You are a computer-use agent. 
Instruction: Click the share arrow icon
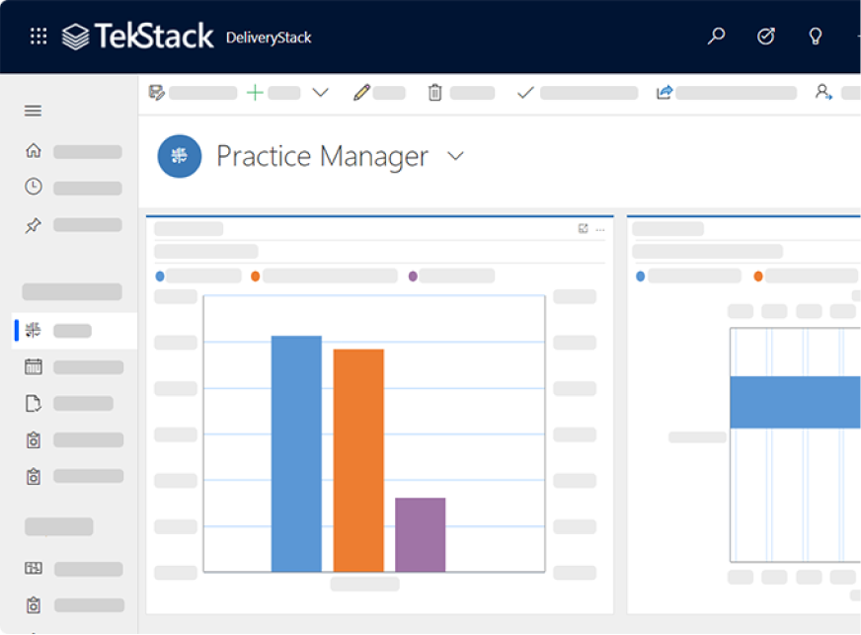(x=665, y=92)
